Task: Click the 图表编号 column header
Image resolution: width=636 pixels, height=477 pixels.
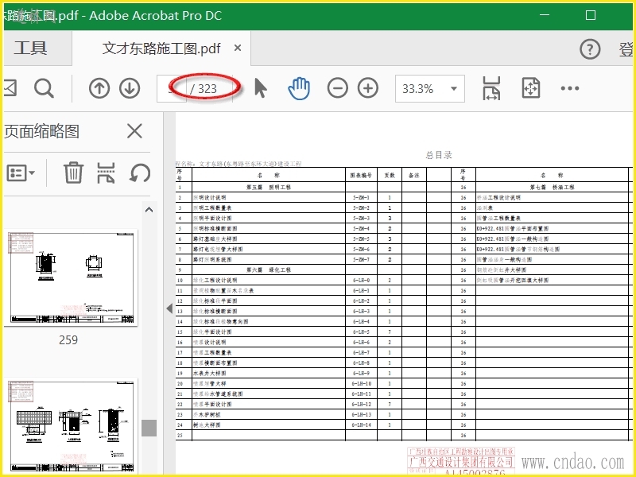Action: (361, 175)
